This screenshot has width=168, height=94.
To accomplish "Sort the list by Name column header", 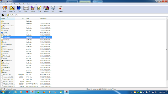I will click(x=8, y=19).
